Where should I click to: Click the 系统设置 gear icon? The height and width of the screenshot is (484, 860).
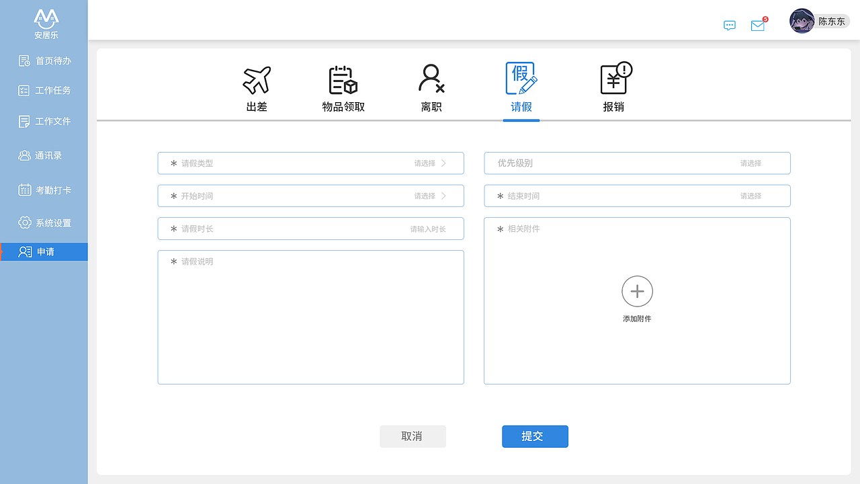click(25, 223)
